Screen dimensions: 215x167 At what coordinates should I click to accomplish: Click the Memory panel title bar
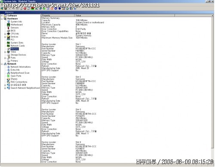(107, 12)
